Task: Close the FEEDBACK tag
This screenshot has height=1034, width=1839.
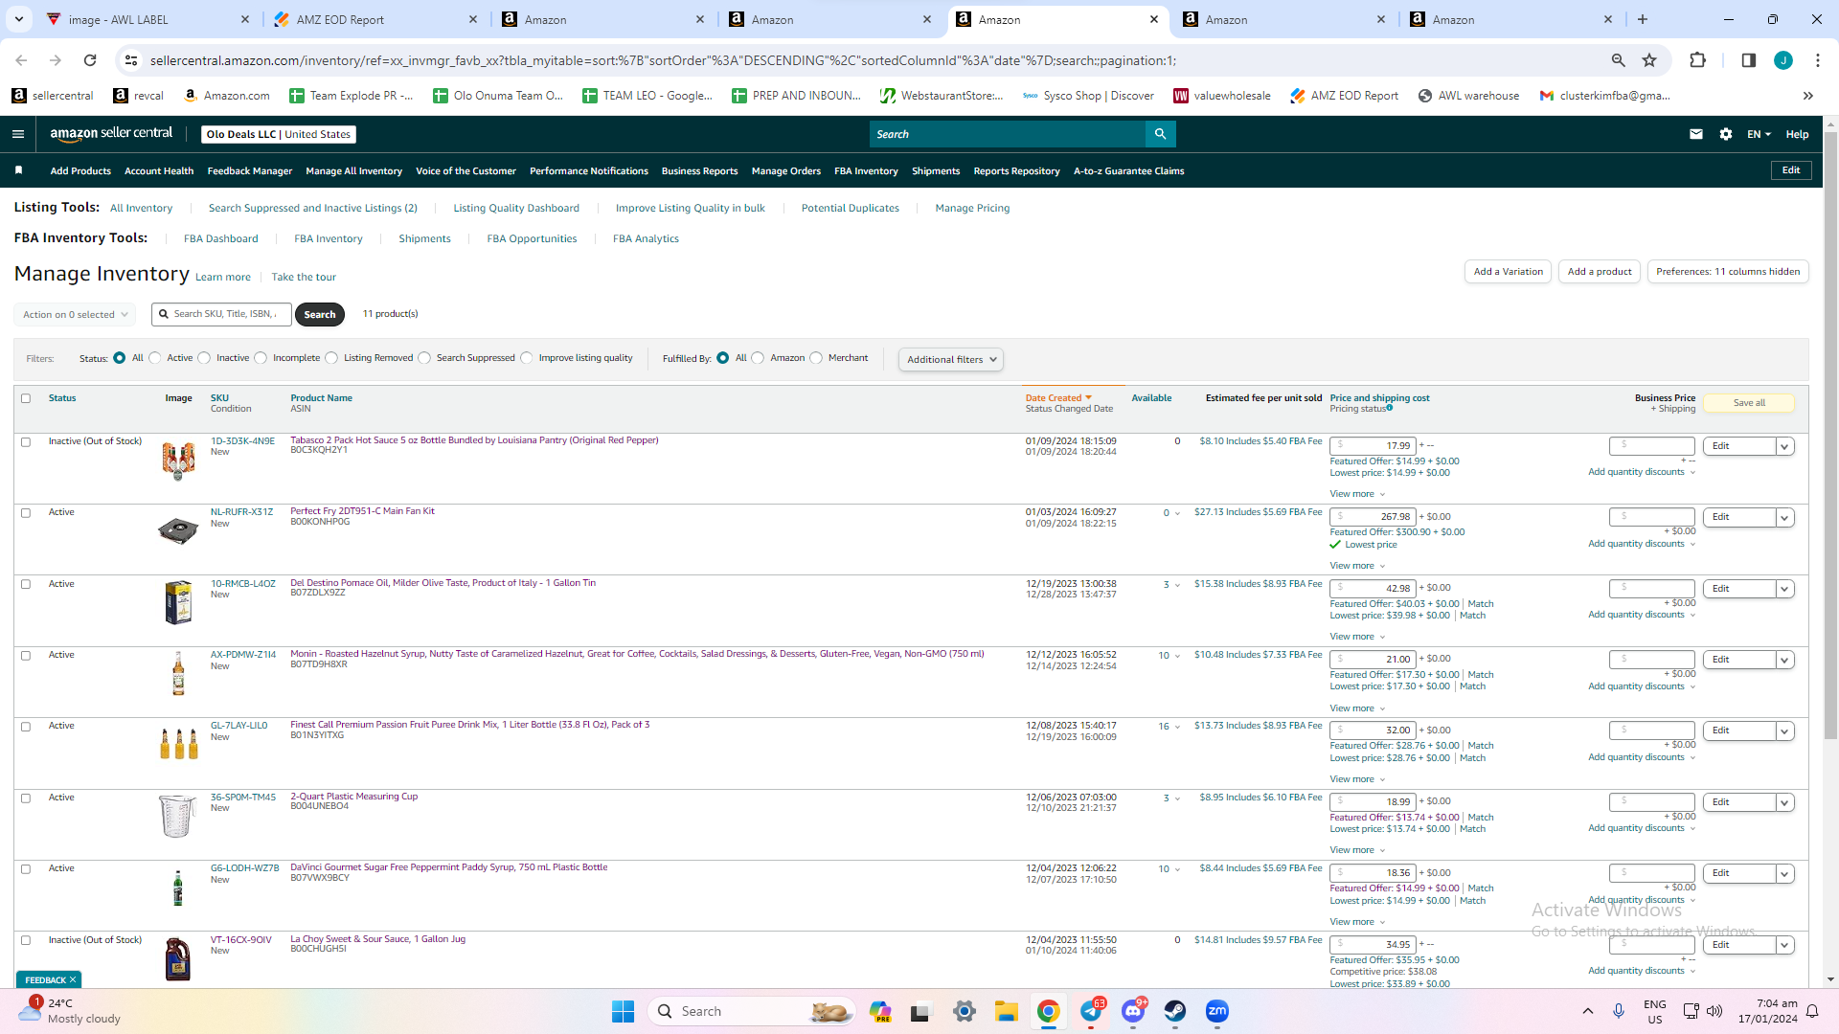Action: point(73,980)
